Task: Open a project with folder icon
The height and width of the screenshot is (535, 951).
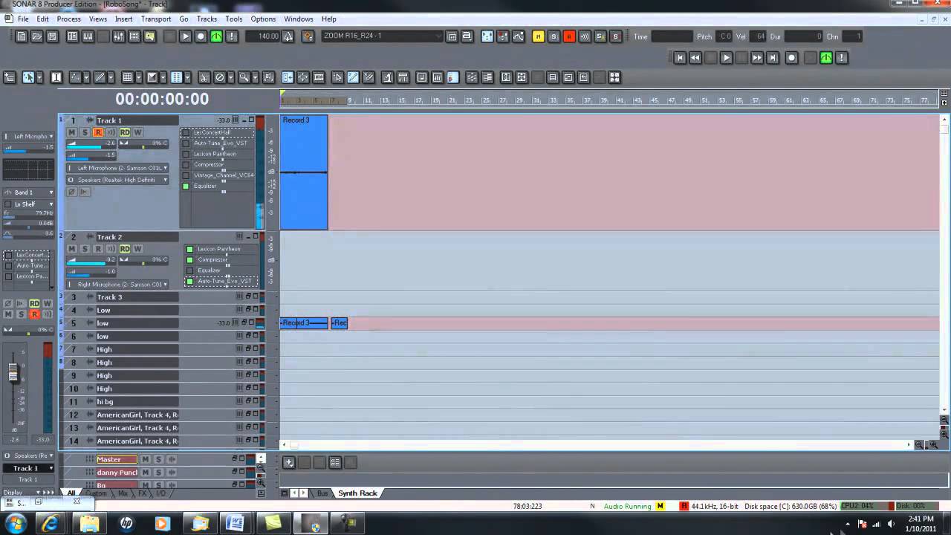Action: point(37,36)
